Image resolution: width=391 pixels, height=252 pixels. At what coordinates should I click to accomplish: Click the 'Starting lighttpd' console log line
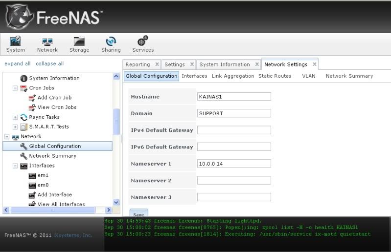coord(183,221)
